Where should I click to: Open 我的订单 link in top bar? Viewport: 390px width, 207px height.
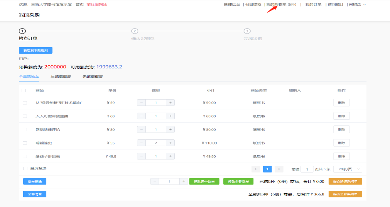point(313,5)
